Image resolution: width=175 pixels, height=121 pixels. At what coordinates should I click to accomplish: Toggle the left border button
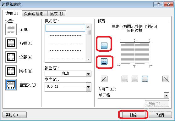[x=125, y=79]
